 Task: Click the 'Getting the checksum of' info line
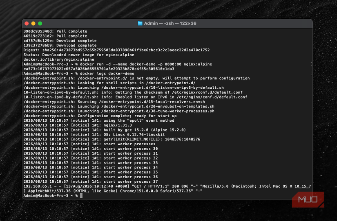coord(133,92)
